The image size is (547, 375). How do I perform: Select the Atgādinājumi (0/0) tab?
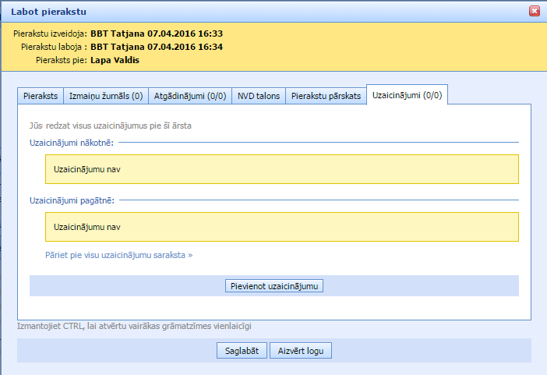(x=189, y=96)
